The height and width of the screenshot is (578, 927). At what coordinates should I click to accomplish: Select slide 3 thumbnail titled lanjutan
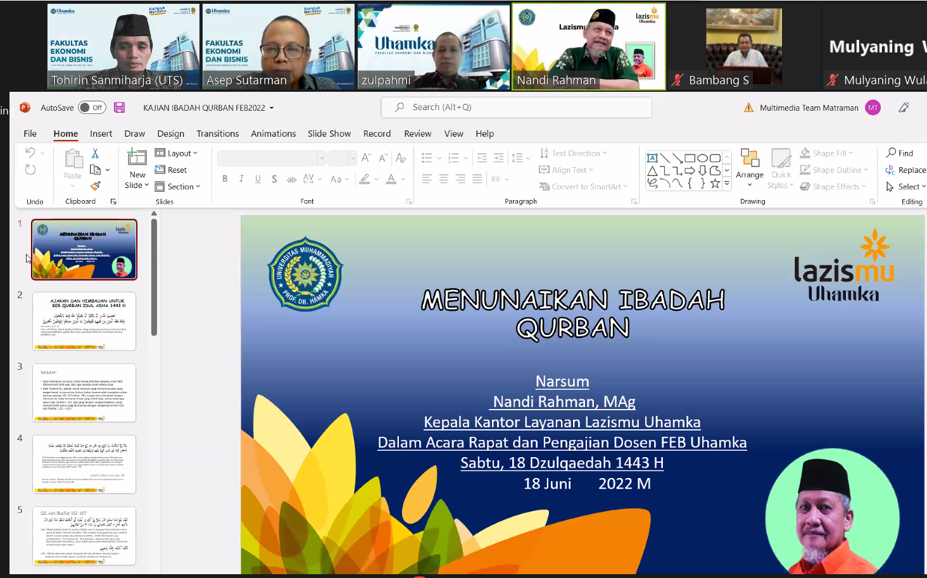84,393
